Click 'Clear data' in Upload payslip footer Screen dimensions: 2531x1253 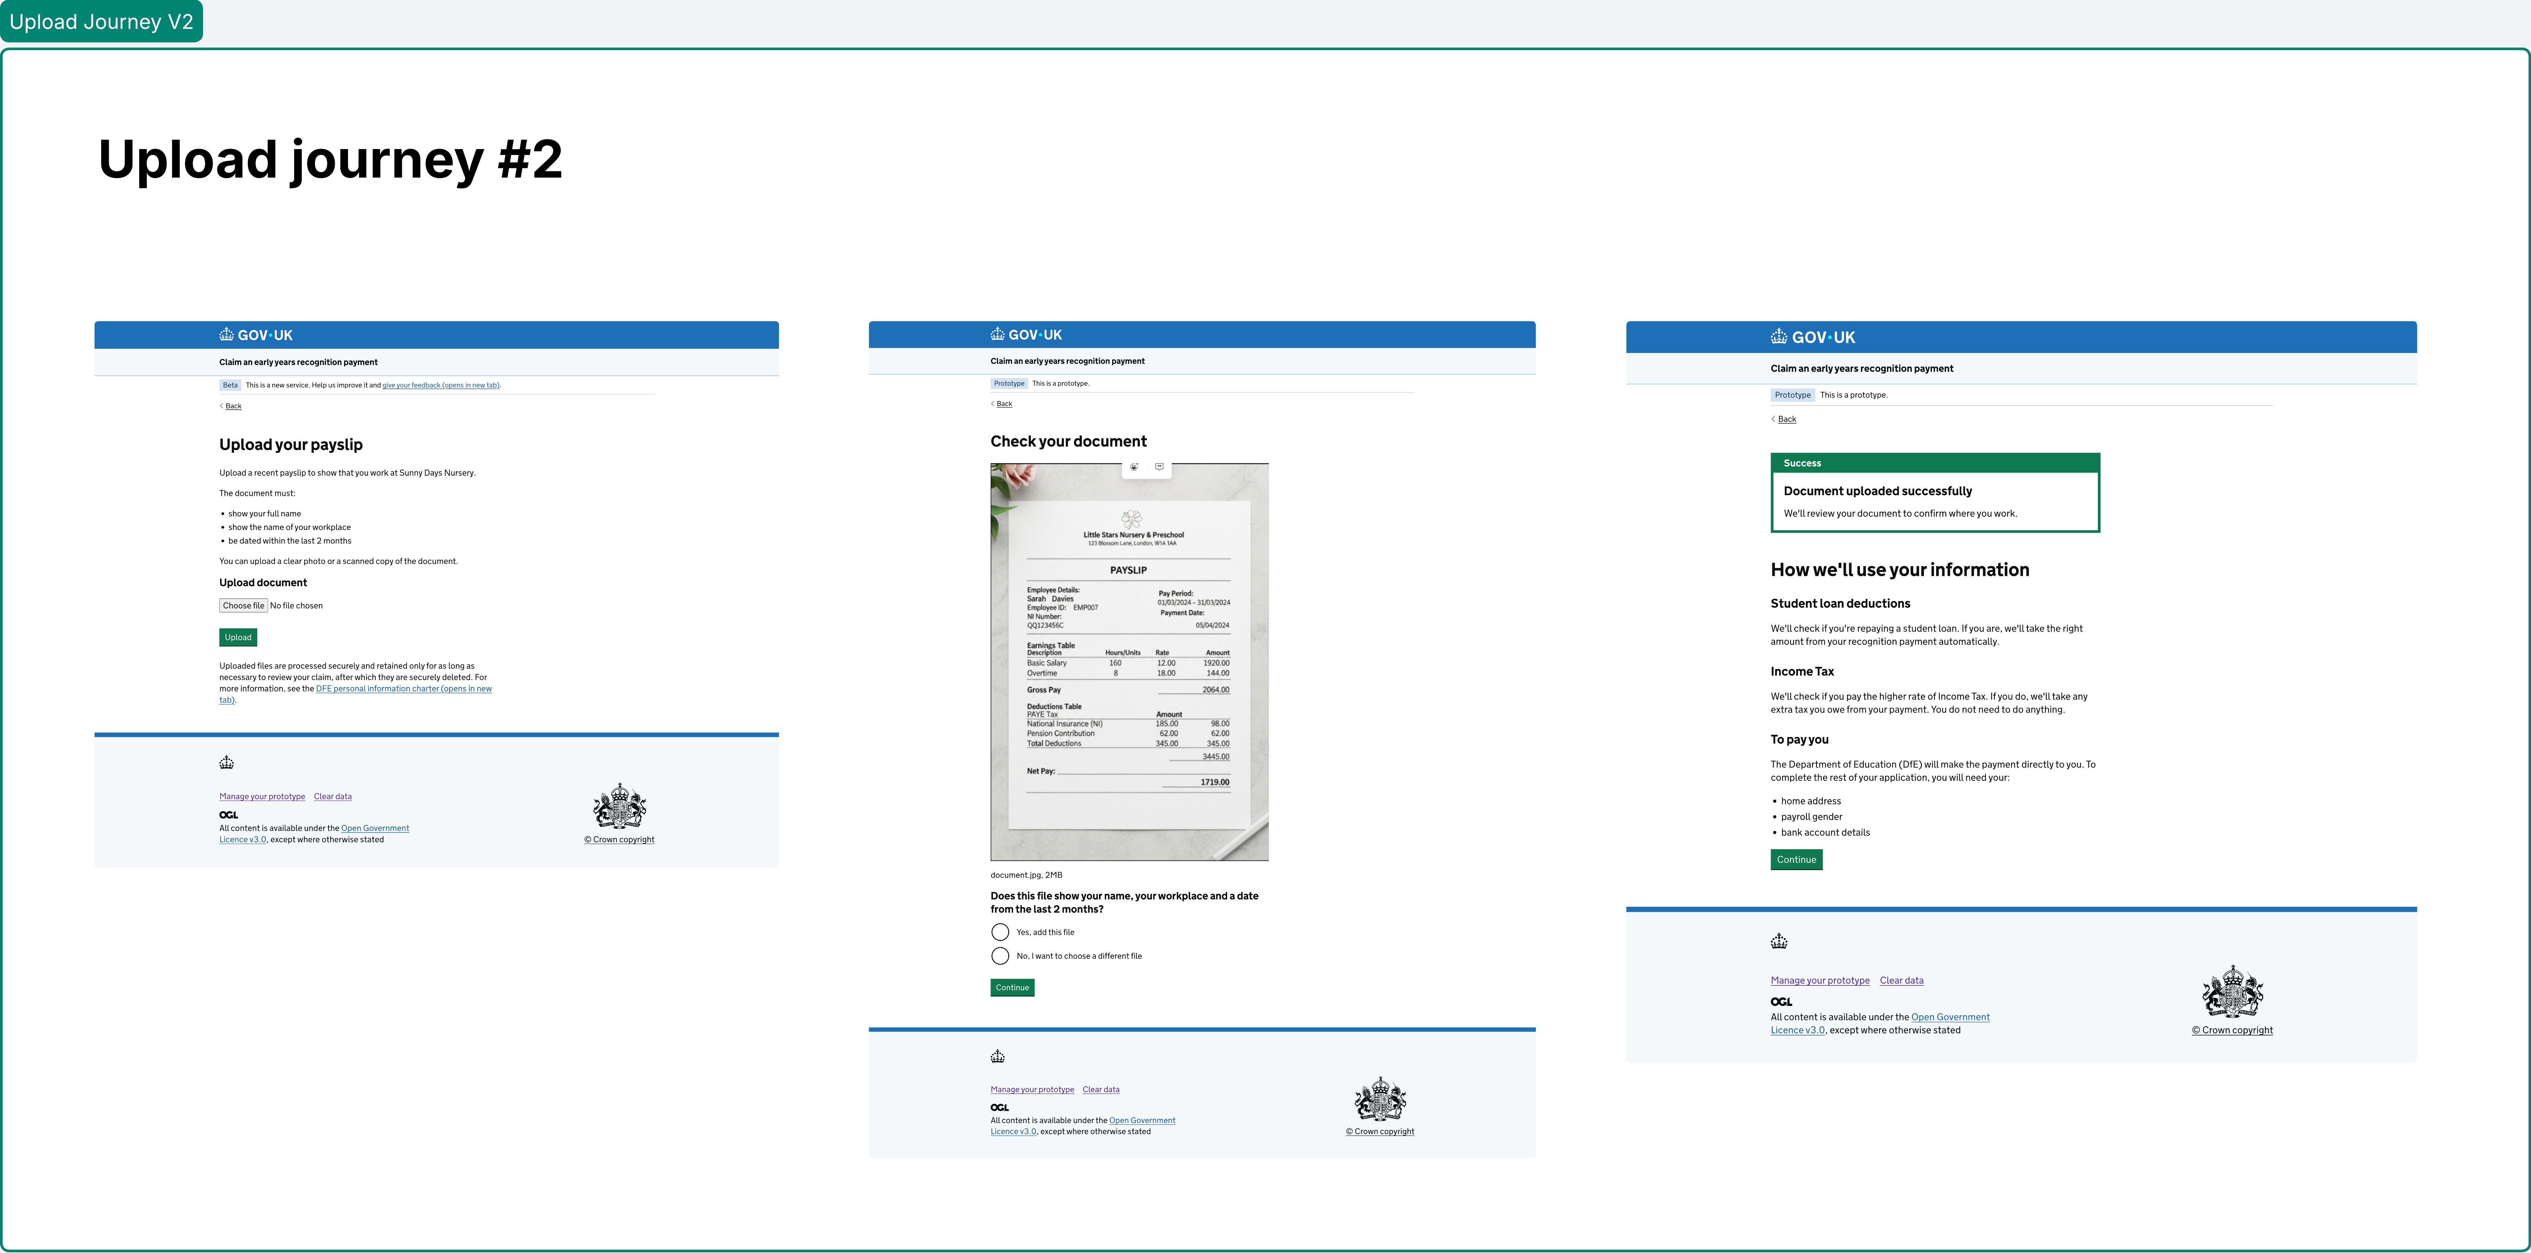(333, 796)
